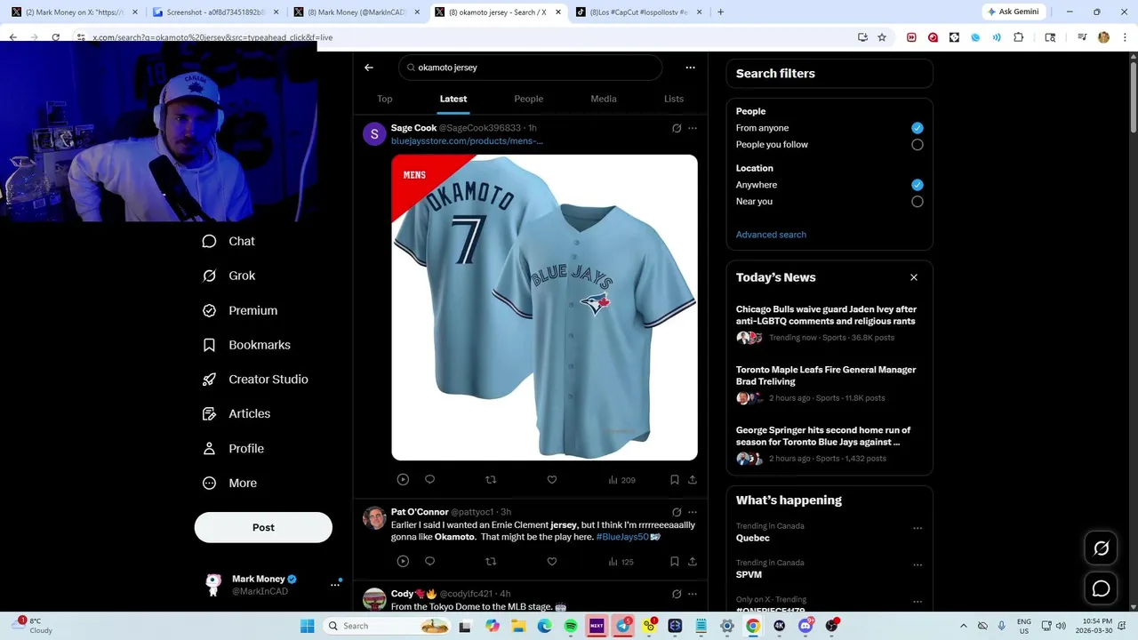Open the bluejaysstore.com product link

point(467,141)
